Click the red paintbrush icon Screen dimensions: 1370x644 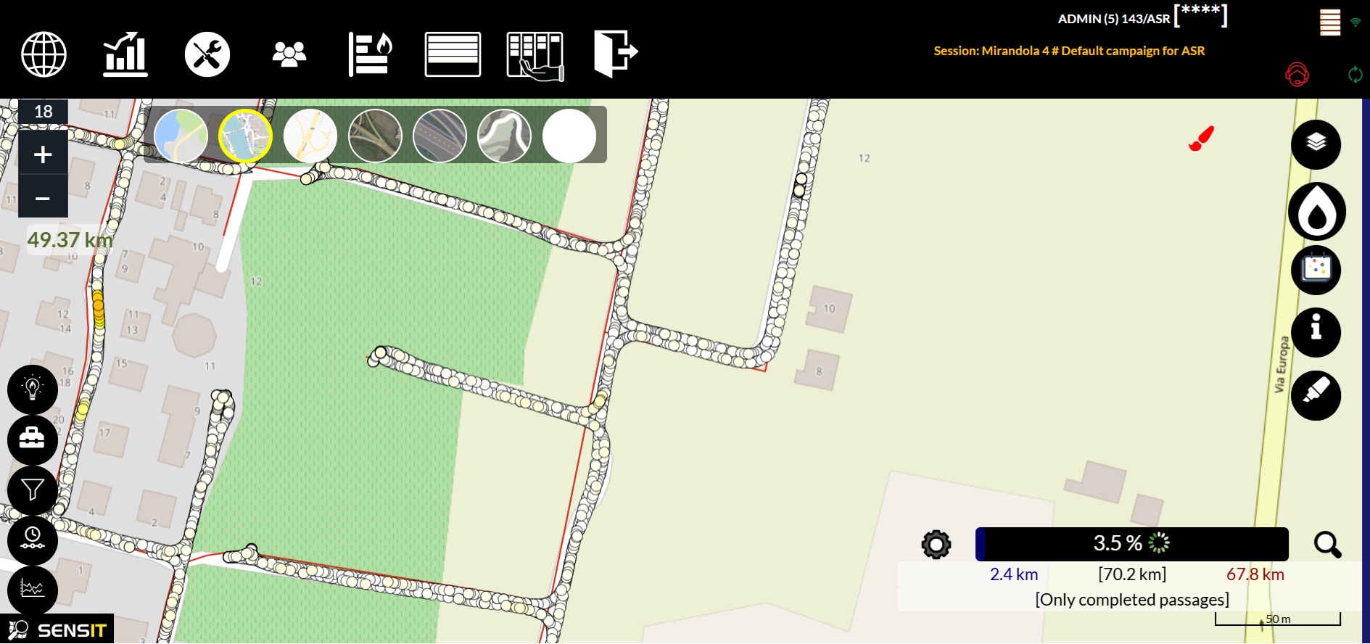(x=1201, y=139)
